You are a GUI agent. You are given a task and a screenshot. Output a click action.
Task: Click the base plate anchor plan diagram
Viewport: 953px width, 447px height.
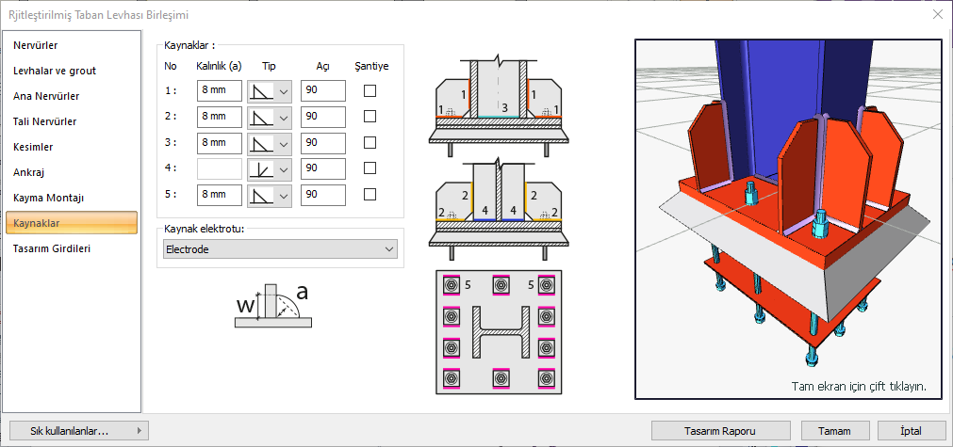[500, 331]
